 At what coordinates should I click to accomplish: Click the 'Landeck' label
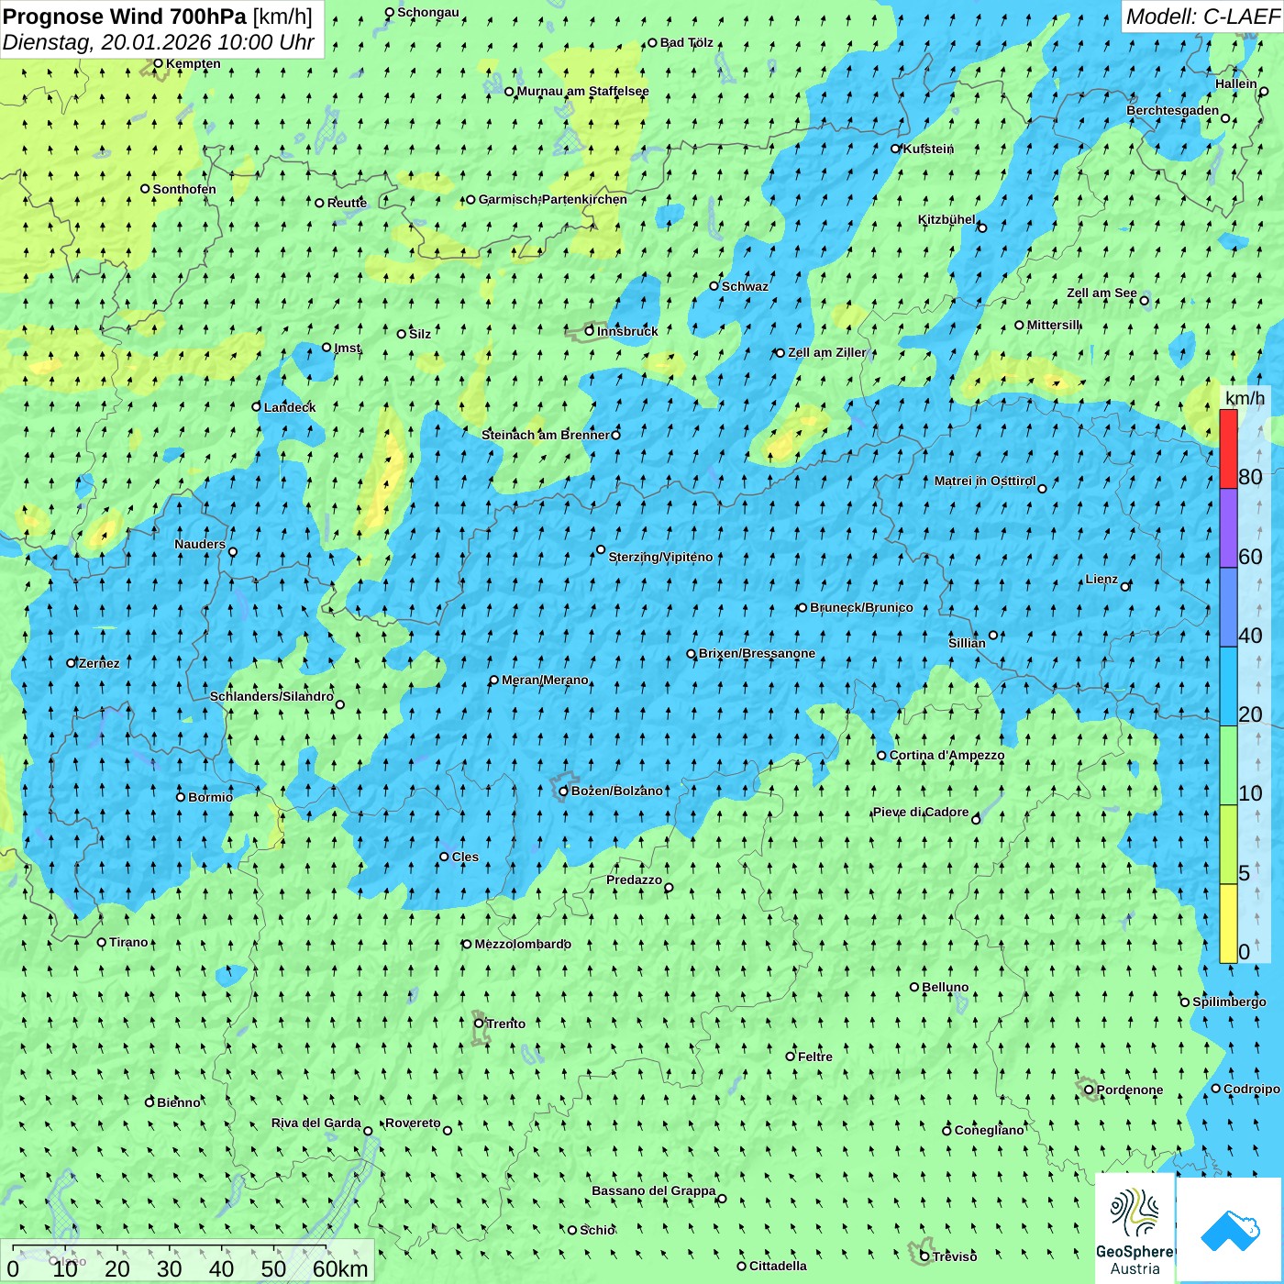point(290,407)
